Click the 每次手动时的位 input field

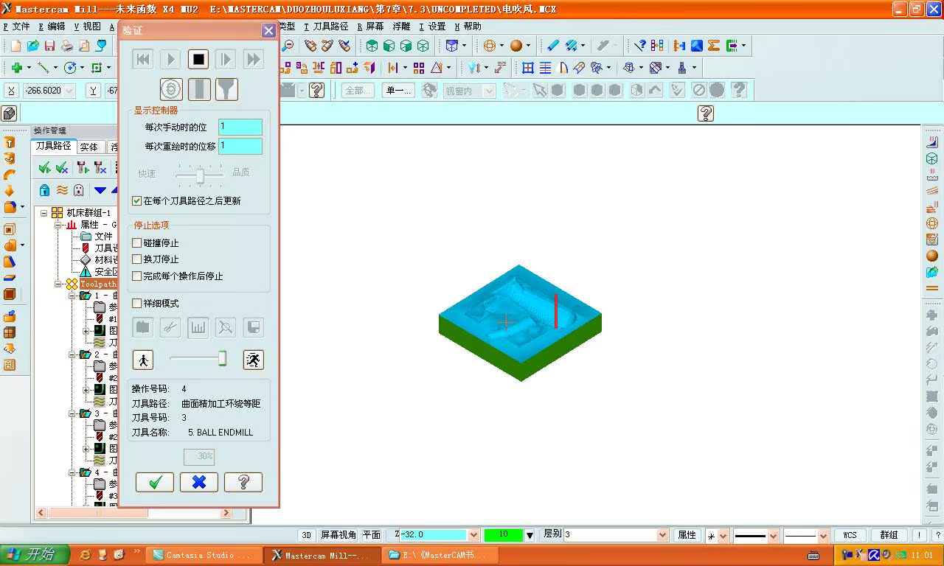(240, 127)
